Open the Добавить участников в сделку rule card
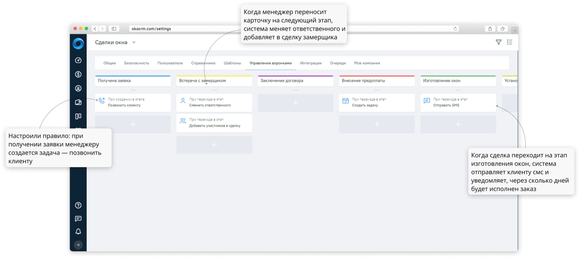This screenshot has height=258, width=580. click(x=214, y=123)
